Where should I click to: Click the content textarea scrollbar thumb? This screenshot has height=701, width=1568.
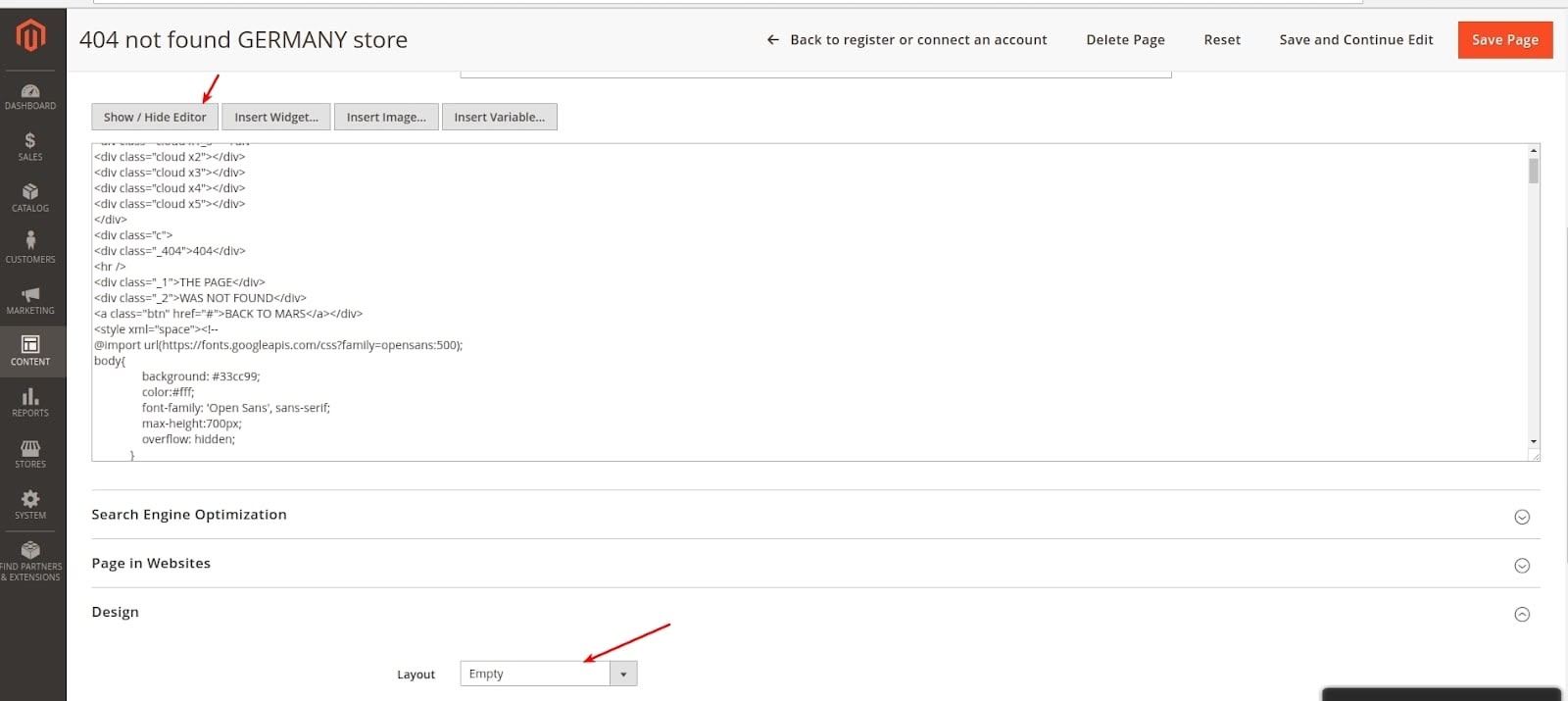pos(1534,172)
